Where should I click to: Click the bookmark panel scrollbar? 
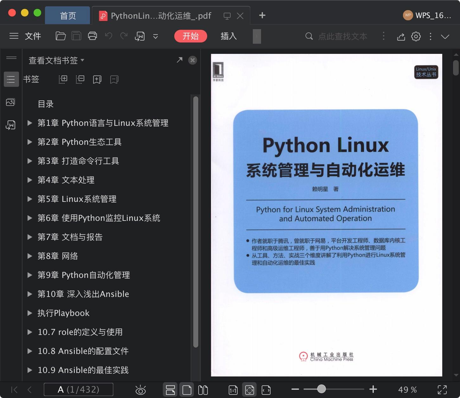click(196, 222)
